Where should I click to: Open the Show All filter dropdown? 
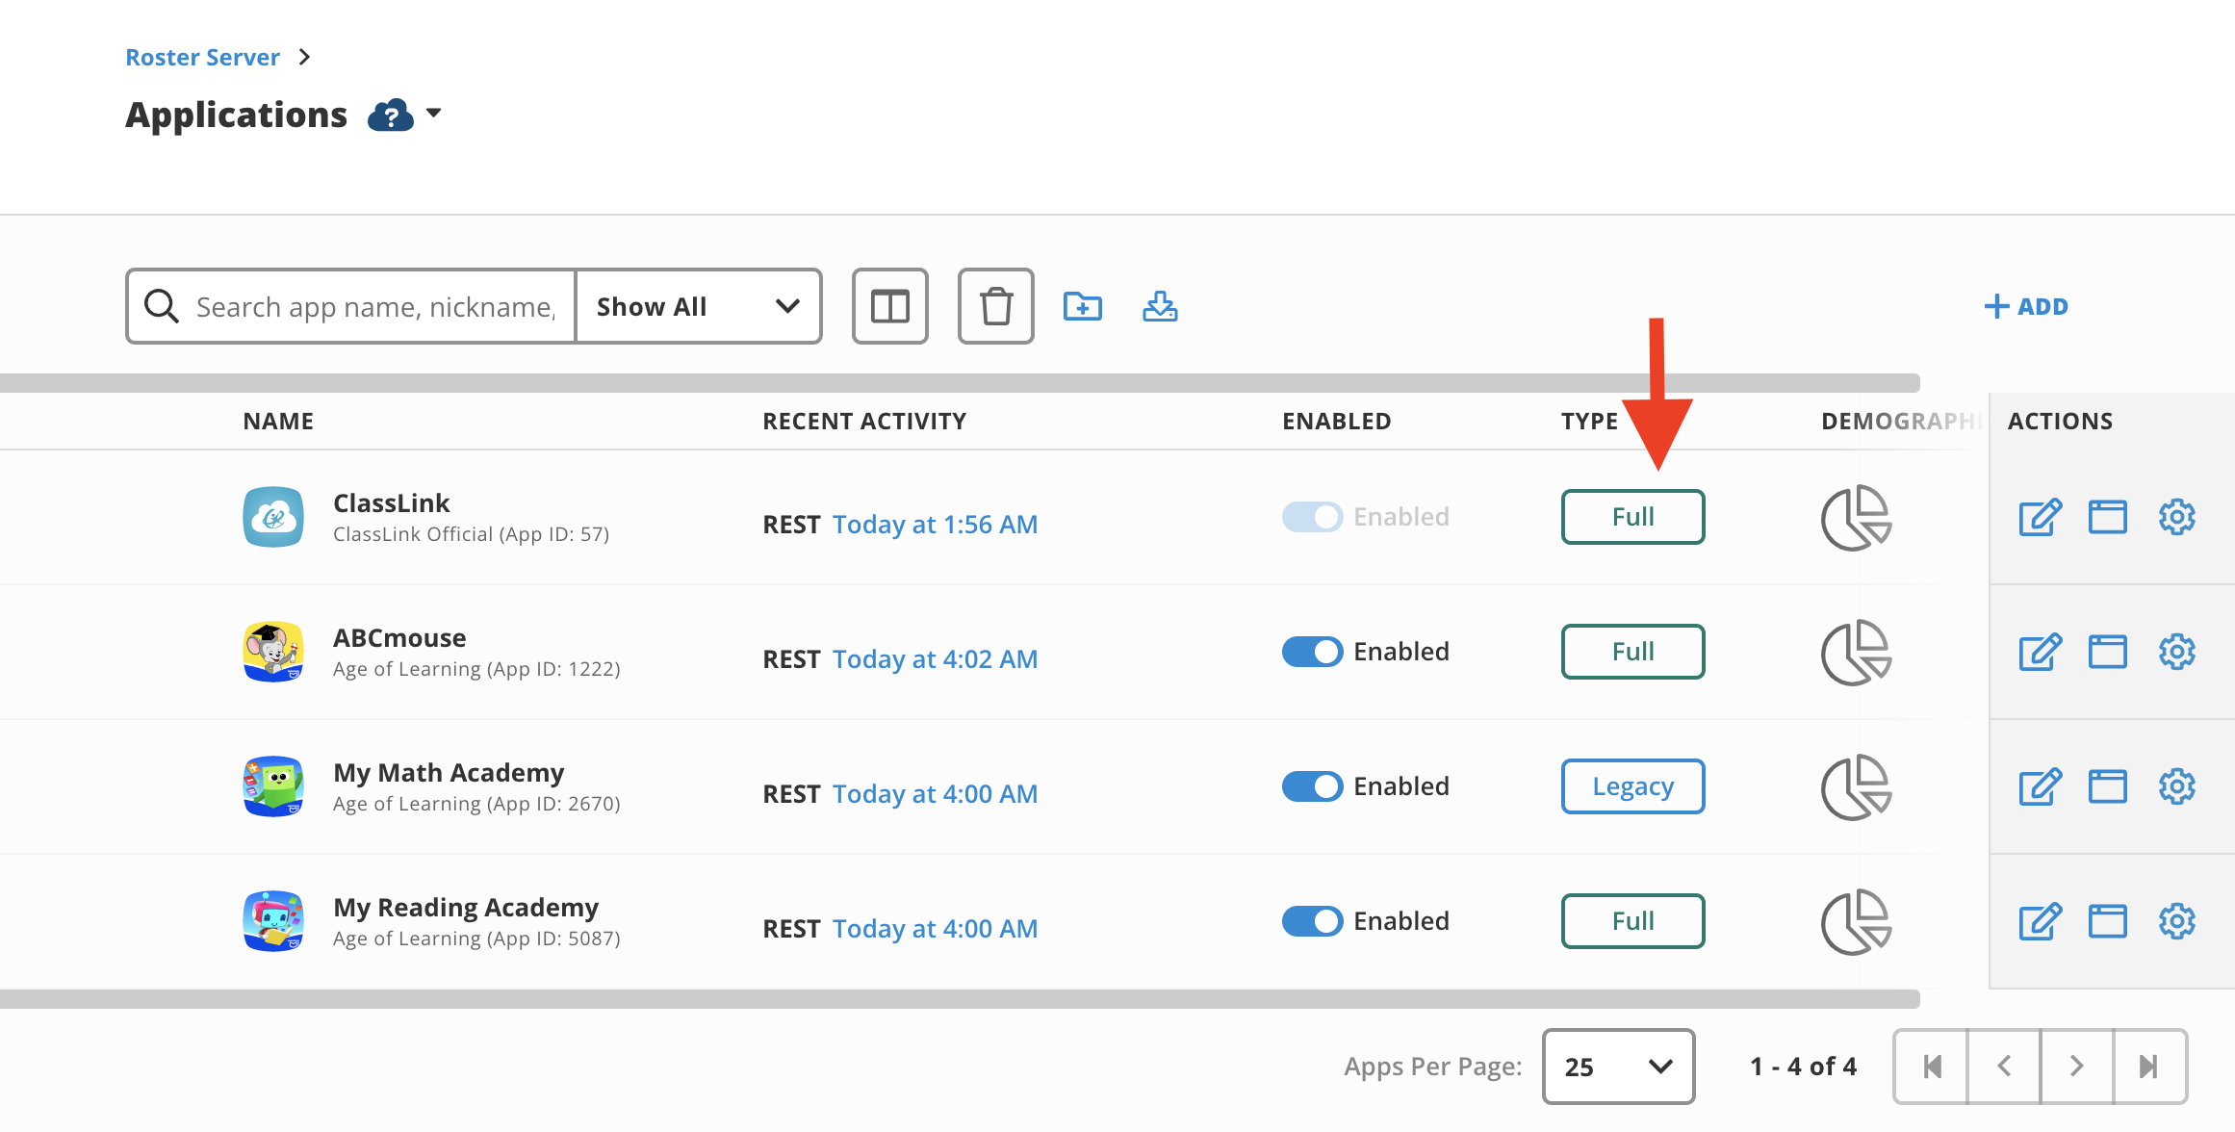pyautogui.click(x=698, y=306)
